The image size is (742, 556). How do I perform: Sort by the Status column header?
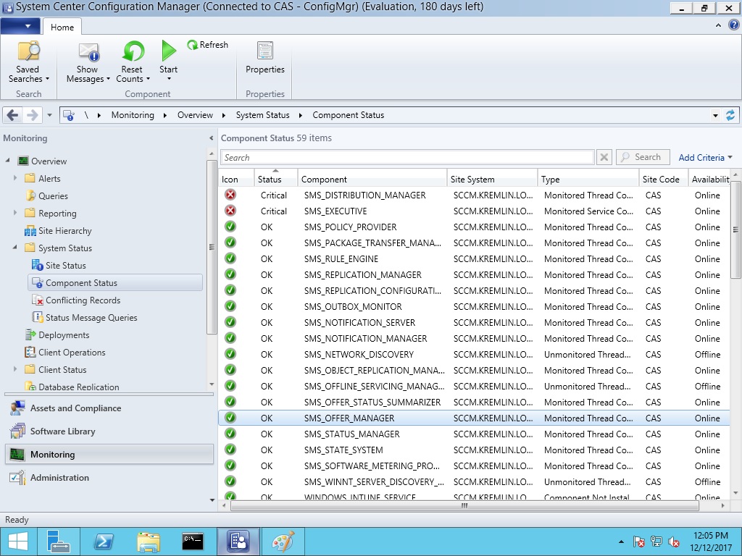(x=276, y=179)
